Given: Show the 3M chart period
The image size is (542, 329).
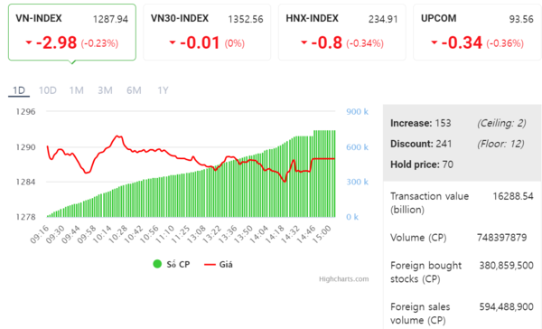Looking at the screenshot, I should 105,90.
